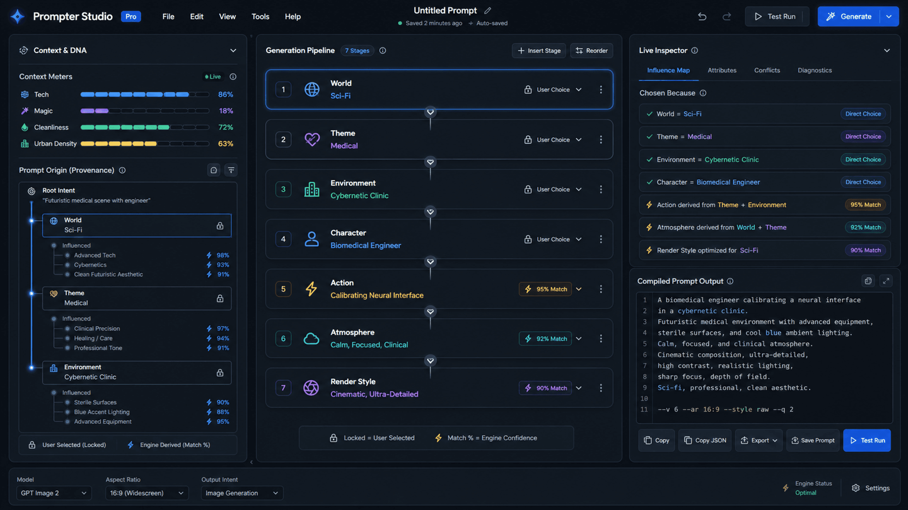Viewport: 908px width, 510px height.
Task: Click the Chosen Because info icon
Action: 703,93
